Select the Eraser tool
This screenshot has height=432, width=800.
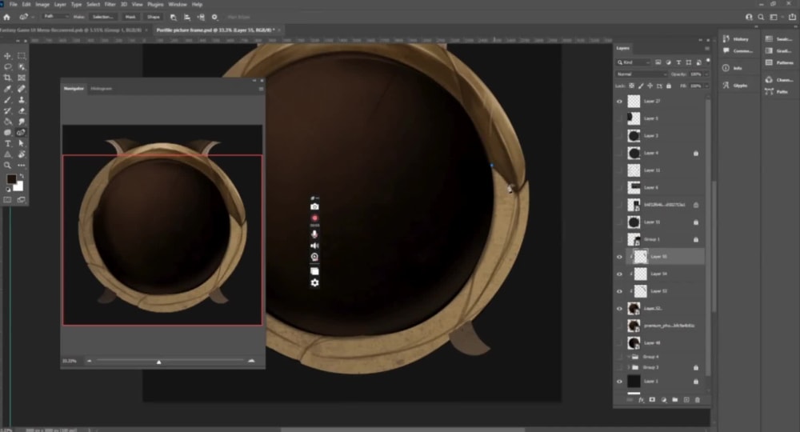click(x=22, y=110)
